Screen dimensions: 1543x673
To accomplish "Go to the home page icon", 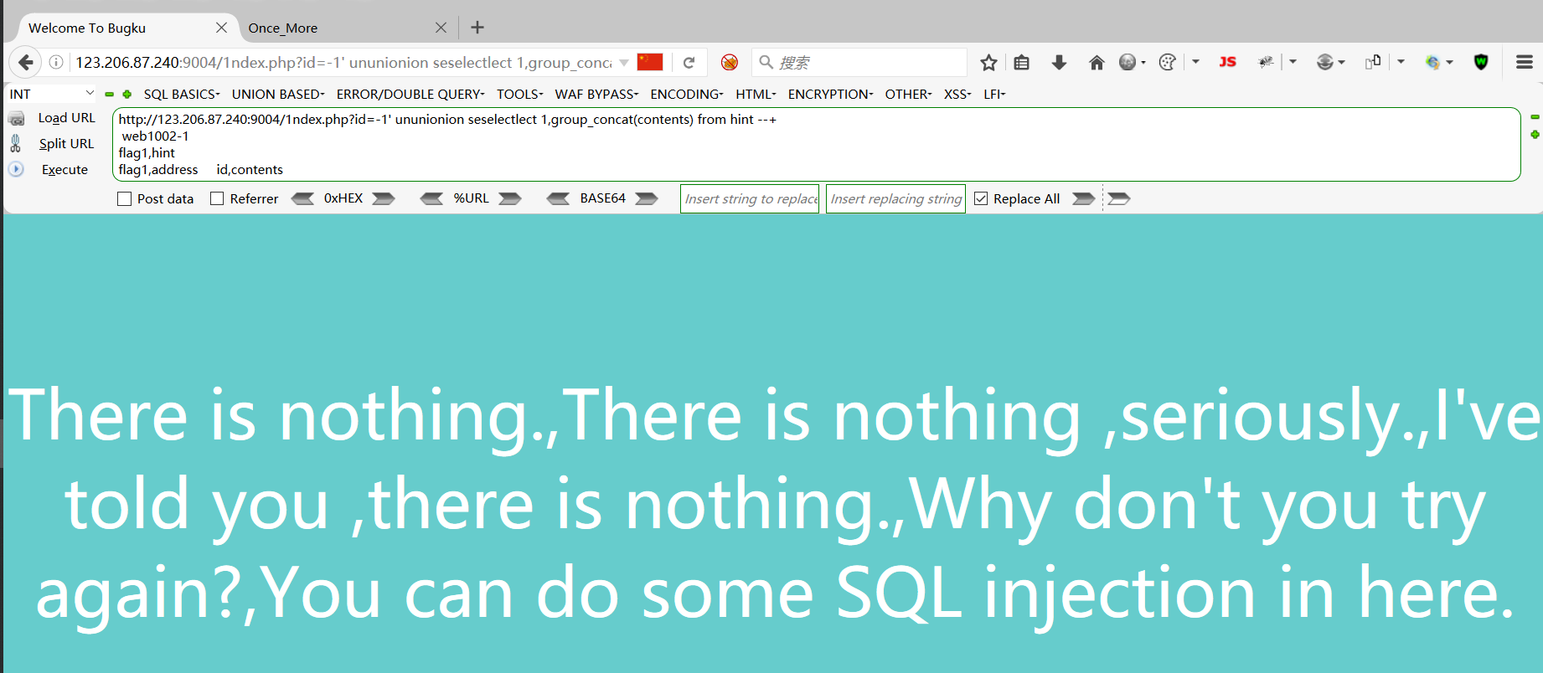I will click(1097, 63).
